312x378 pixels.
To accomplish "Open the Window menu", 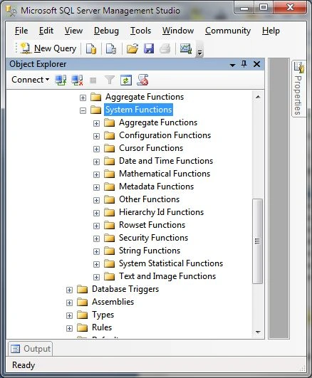I will (178, 31).
